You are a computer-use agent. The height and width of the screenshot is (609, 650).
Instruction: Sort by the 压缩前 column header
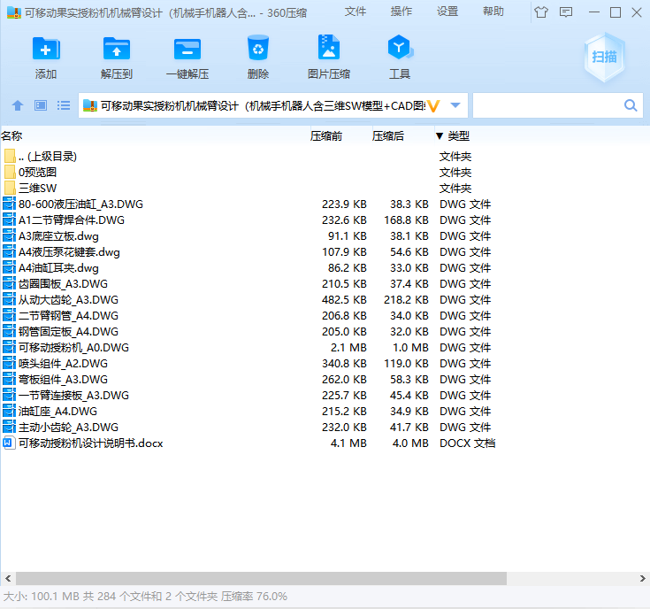click(x=326, y=135)
